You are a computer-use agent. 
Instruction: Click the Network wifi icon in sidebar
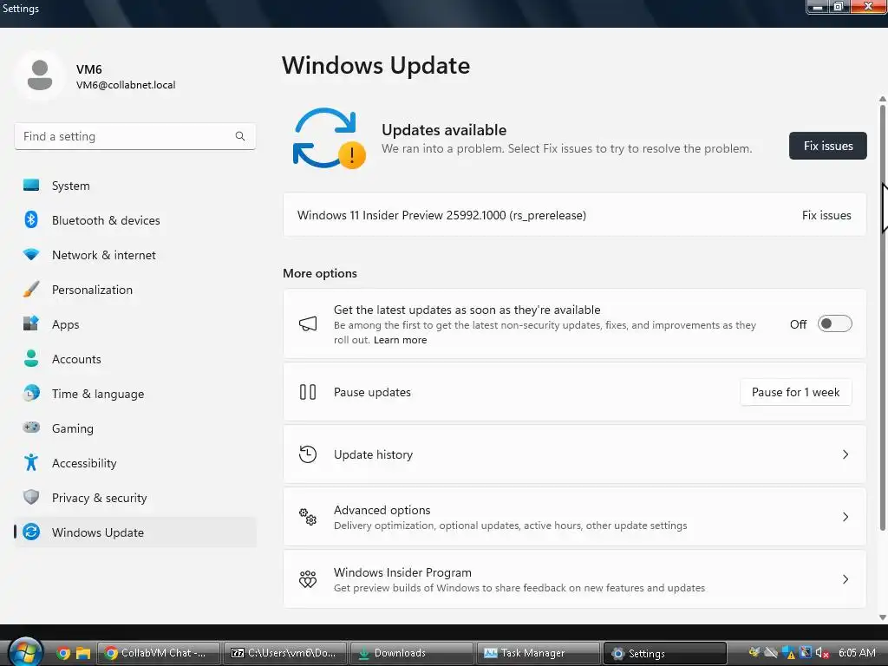point(31,254)
